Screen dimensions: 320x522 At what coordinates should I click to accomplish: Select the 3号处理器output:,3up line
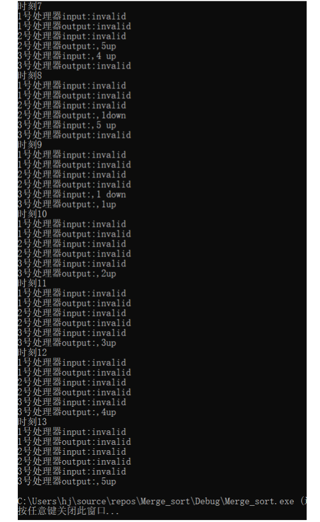(67, 343)
